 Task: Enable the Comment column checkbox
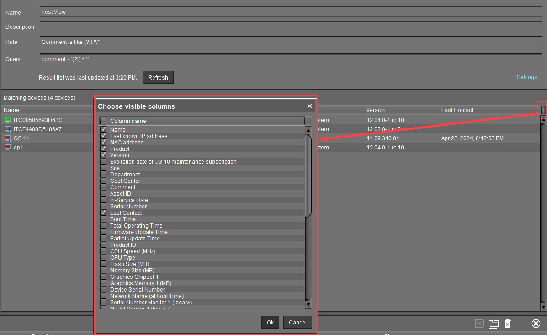click(x=104, y=187)
